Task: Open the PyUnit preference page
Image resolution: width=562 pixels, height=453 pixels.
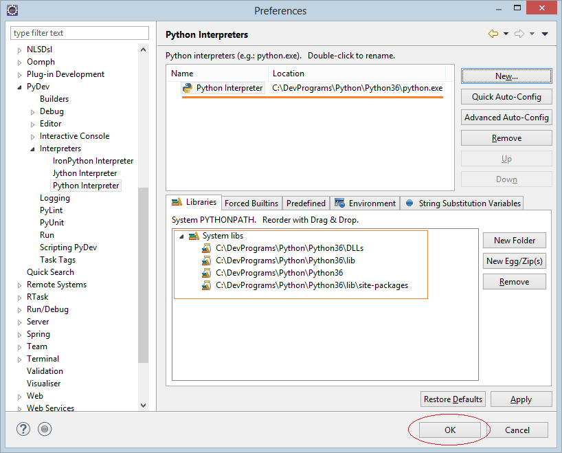Action: pos(52,223)
